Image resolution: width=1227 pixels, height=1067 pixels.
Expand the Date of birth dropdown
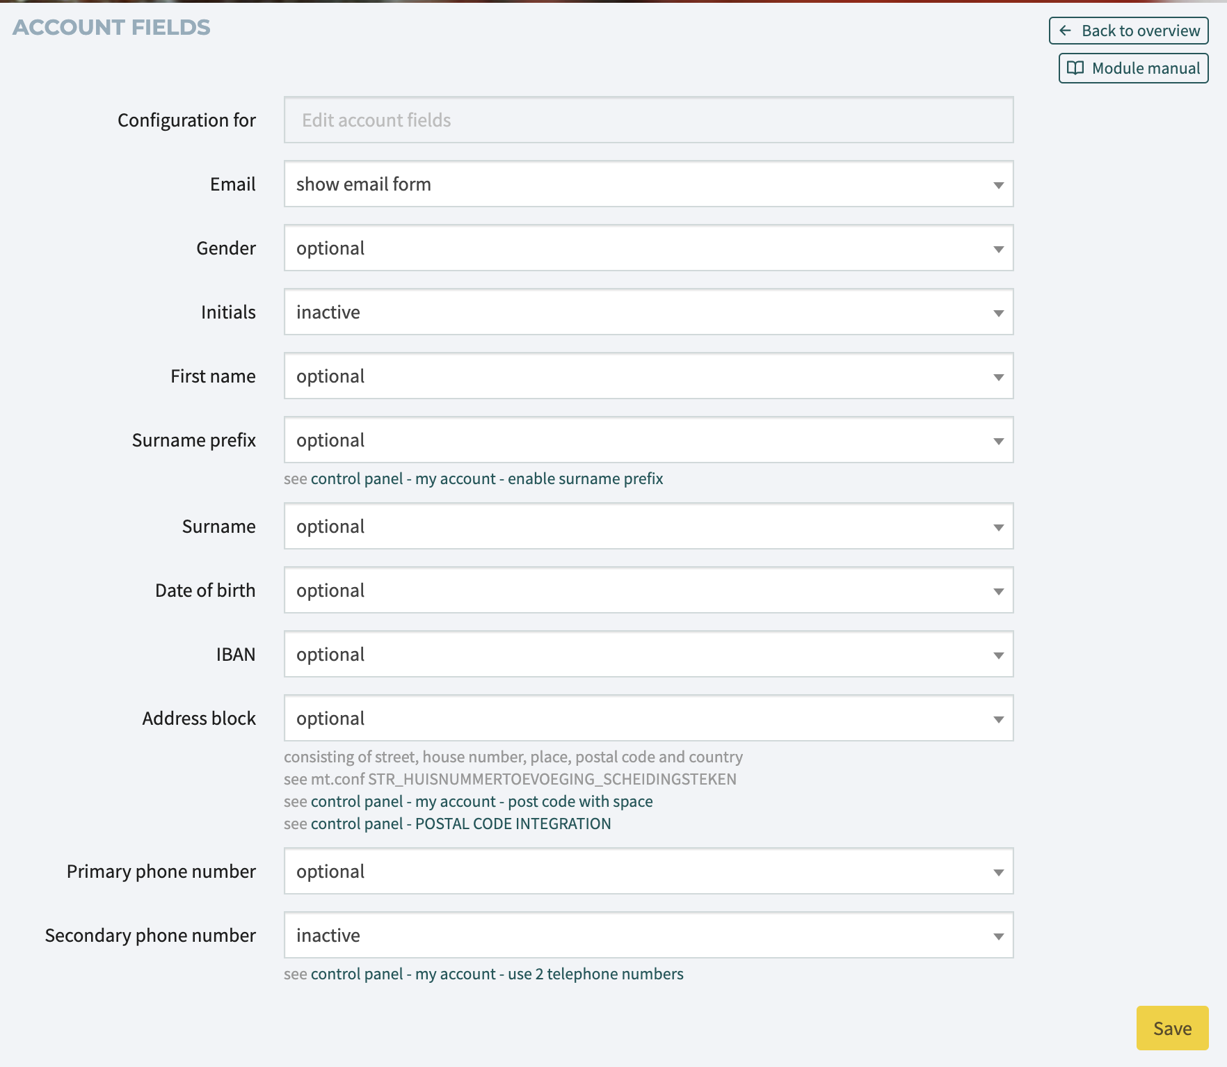coord(648,591)
